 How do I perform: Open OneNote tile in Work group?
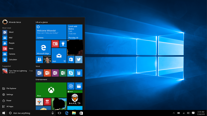(55, 73)
